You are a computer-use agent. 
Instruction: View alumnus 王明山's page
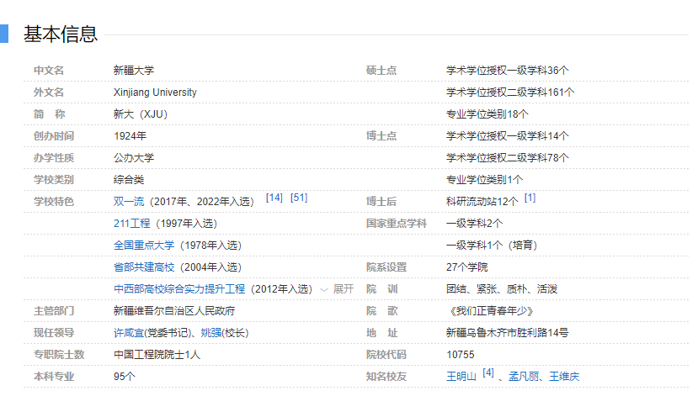pyautogui.click(x=461, y=377)
